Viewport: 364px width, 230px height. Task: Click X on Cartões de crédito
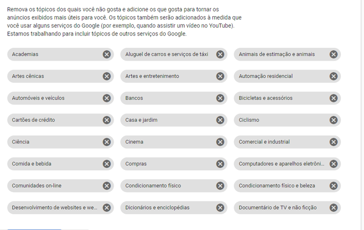[107, 120]
